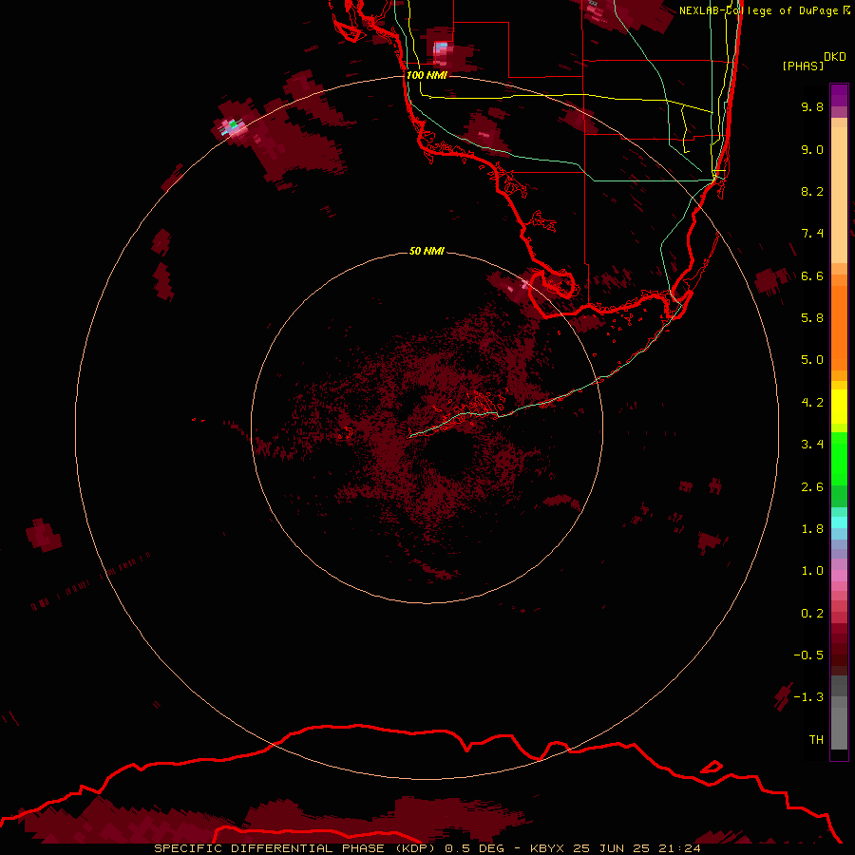The image size is (855, 855).
Task: Click the -0.5 scale value
Action: (808, 655)
